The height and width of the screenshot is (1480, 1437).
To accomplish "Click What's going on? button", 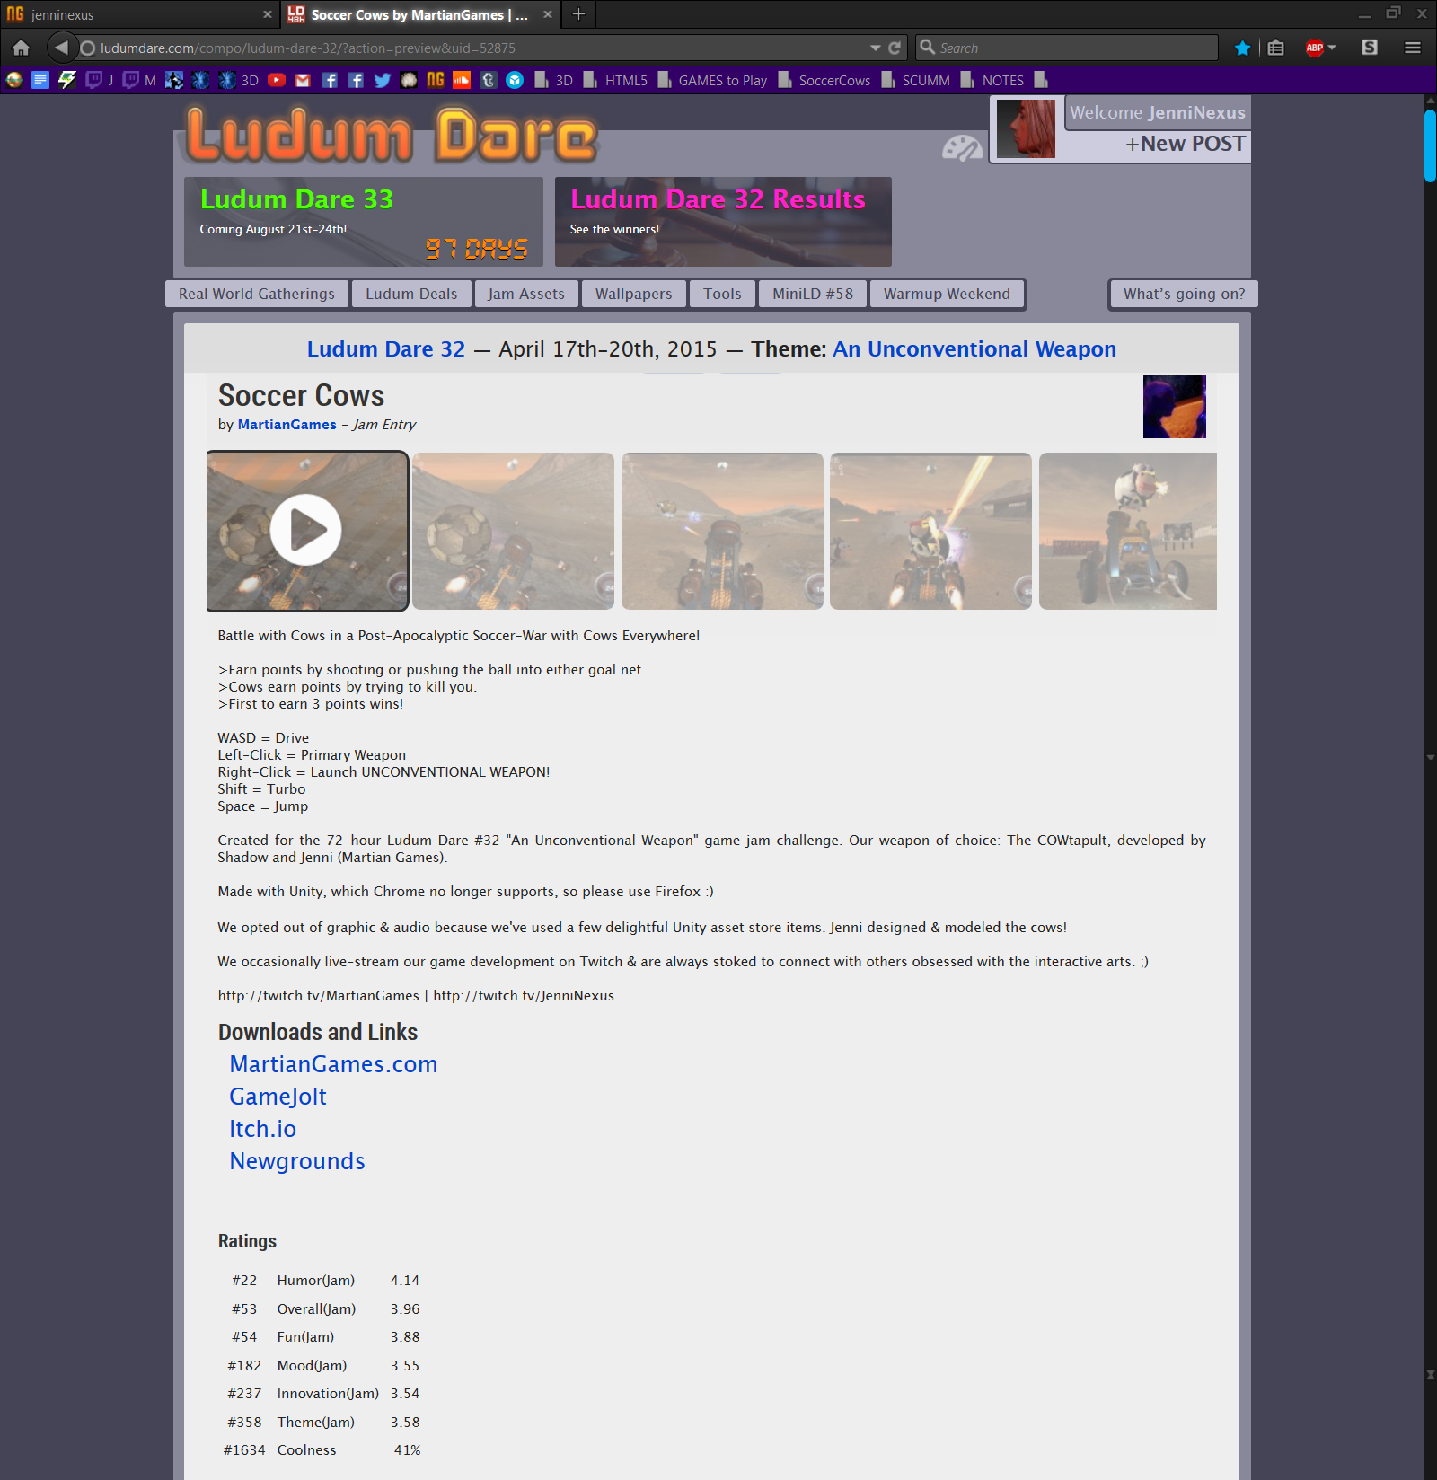I will [x=1184, y=294].
